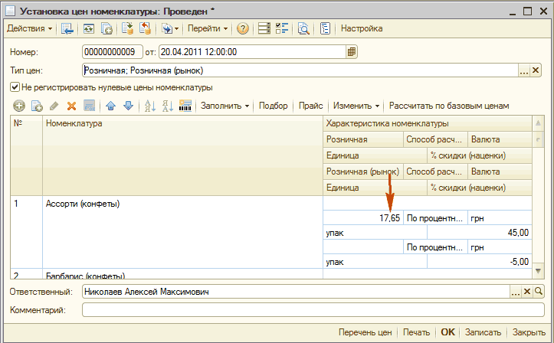This screenshot has width=554, height=343.
Task: Click the barcode scanner icon
Action: click(185, 106)
